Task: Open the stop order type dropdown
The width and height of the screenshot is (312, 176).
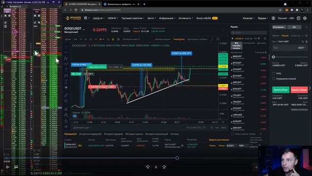Action: point(297,36)
